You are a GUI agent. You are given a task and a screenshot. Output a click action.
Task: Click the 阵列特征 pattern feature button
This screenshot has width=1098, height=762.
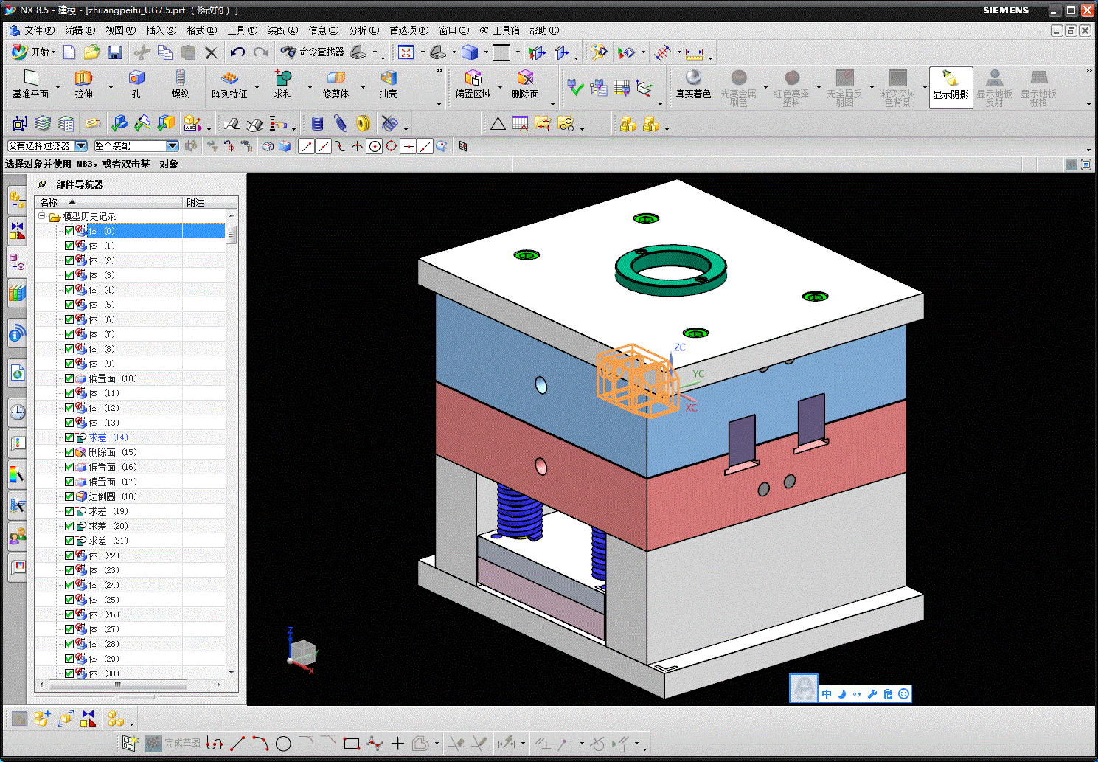229,85
